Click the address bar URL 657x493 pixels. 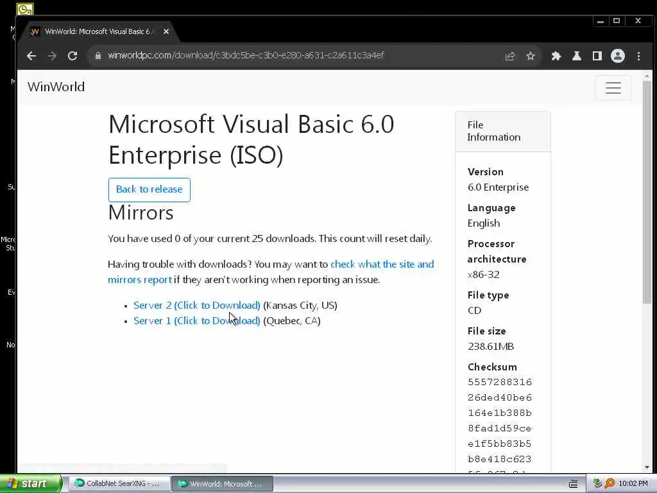click(246, 55)
